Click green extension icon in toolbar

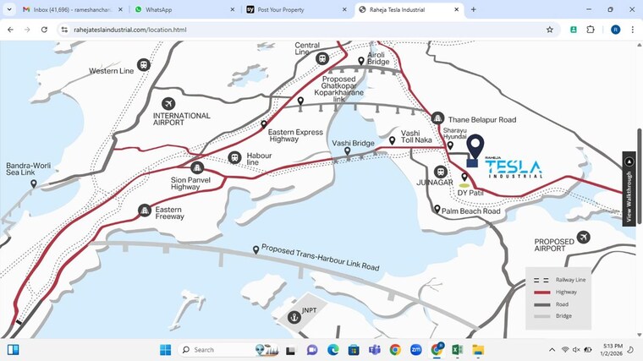[574, 30]
